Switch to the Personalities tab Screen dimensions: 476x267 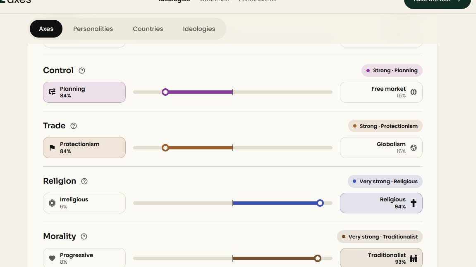point(93,29)
